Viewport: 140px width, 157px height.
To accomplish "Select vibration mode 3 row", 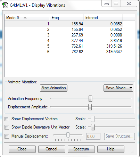I will [64, 35].
